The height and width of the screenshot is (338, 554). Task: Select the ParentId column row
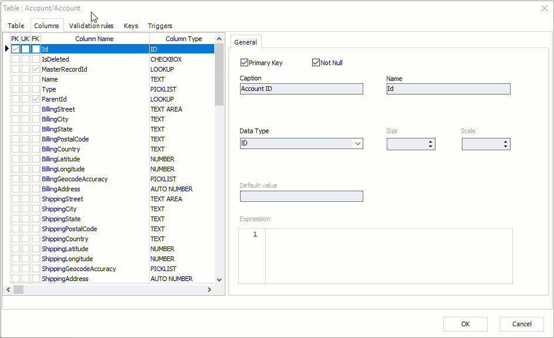click(x=112, y=99)
